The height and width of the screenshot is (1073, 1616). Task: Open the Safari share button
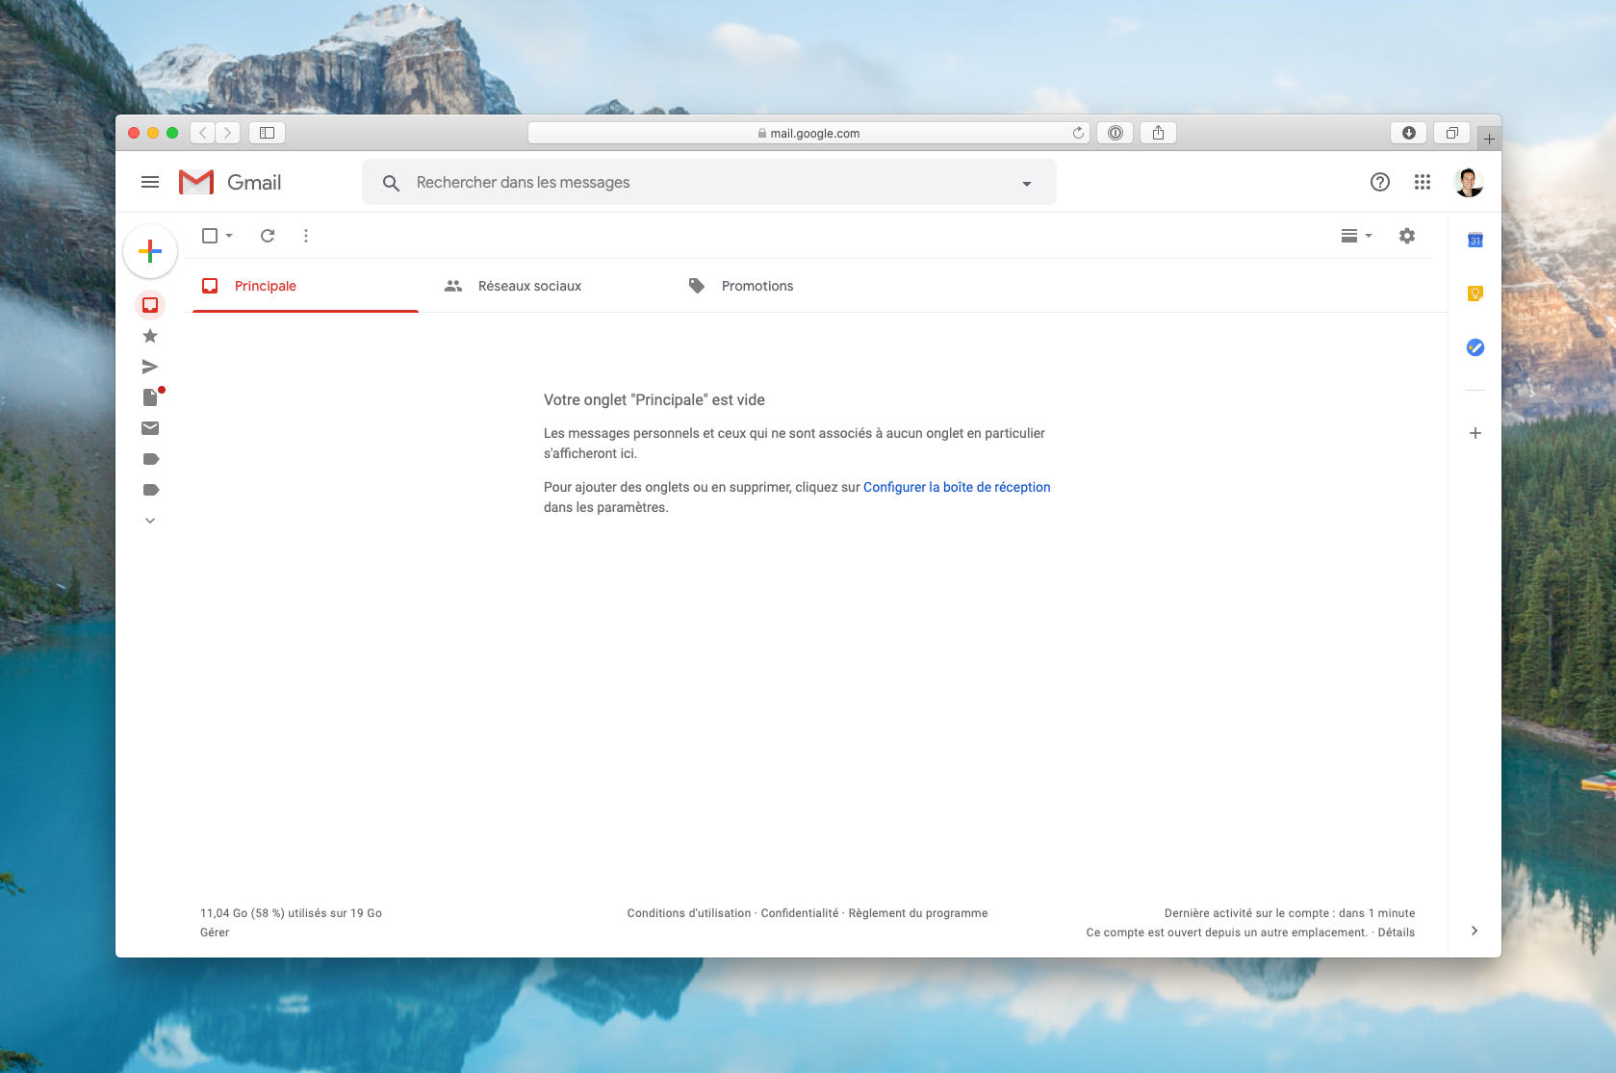[1159, 133]
